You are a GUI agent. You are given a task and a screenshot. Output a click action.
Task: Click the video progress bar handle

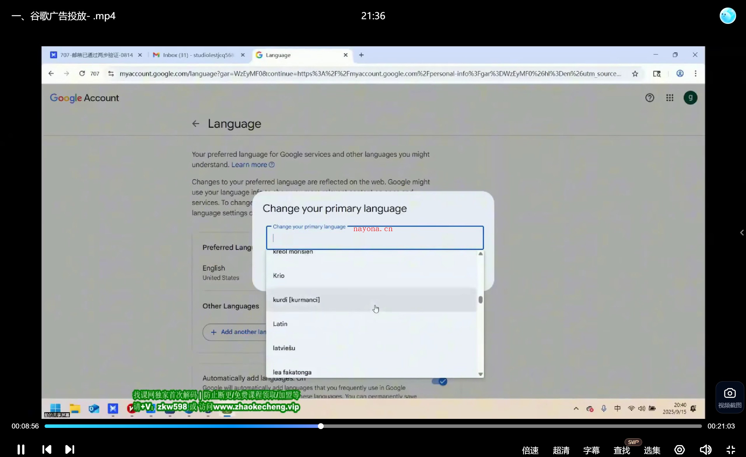[321, 426]
